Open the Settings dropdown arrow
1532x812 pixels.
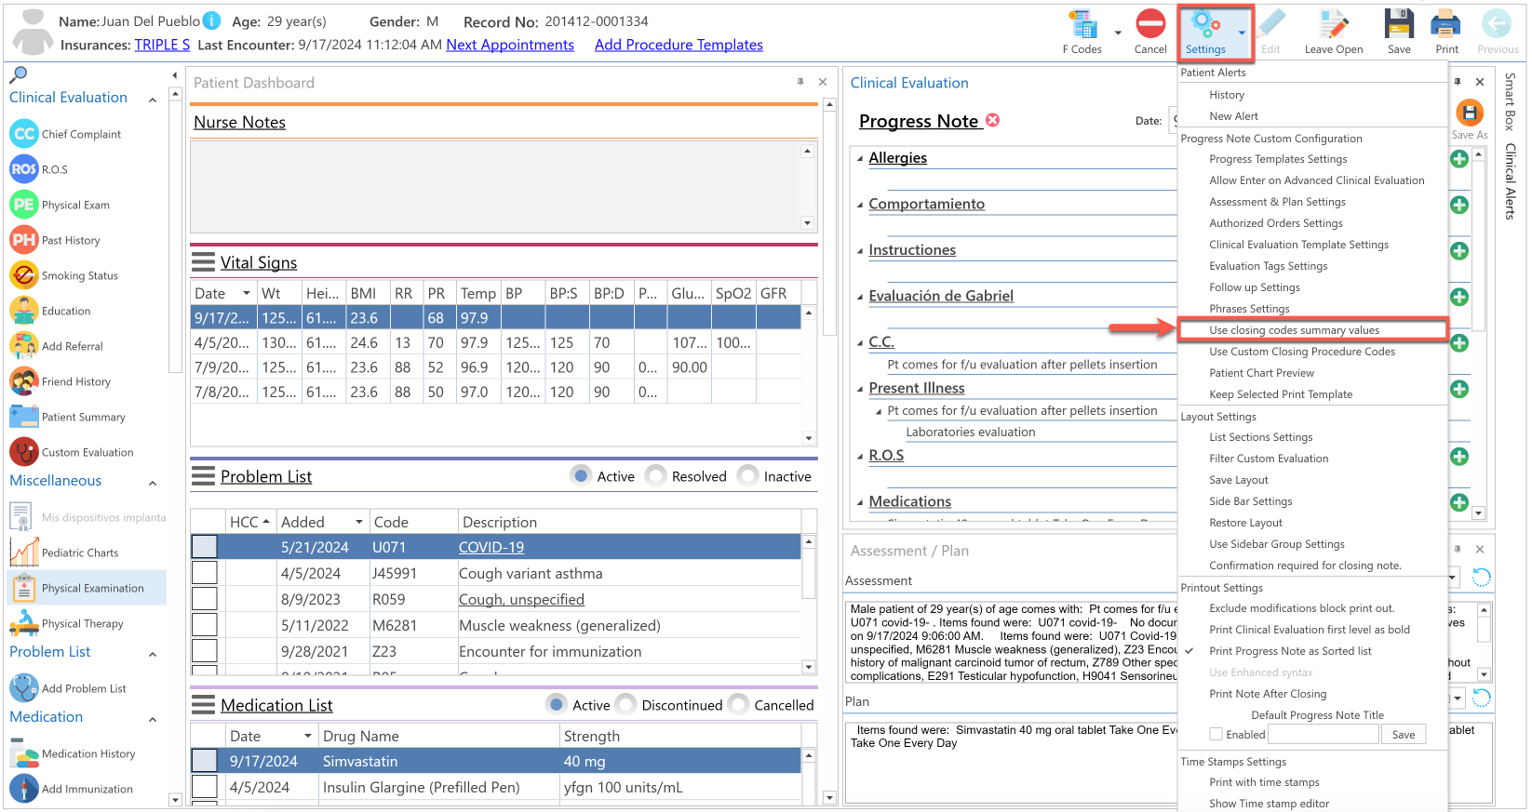tap(1242, 33)
